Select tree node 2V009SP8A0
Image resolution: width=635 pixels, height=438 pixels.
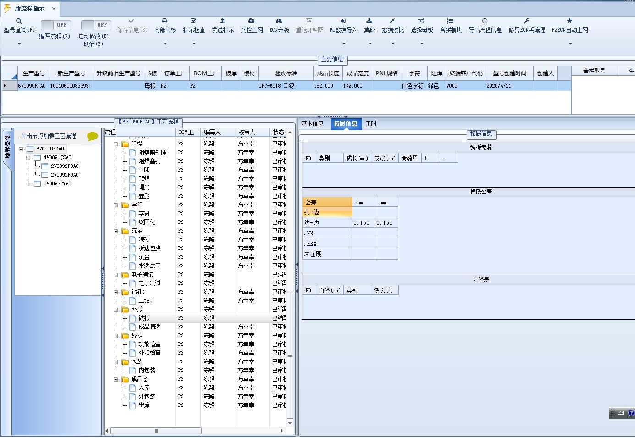click(65, 166)
